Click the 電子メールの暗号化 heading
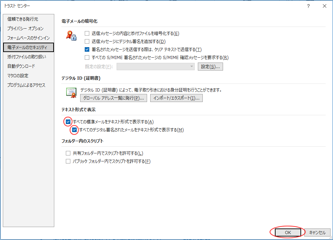This screenshot has width=333, height=240. [79, 21]
